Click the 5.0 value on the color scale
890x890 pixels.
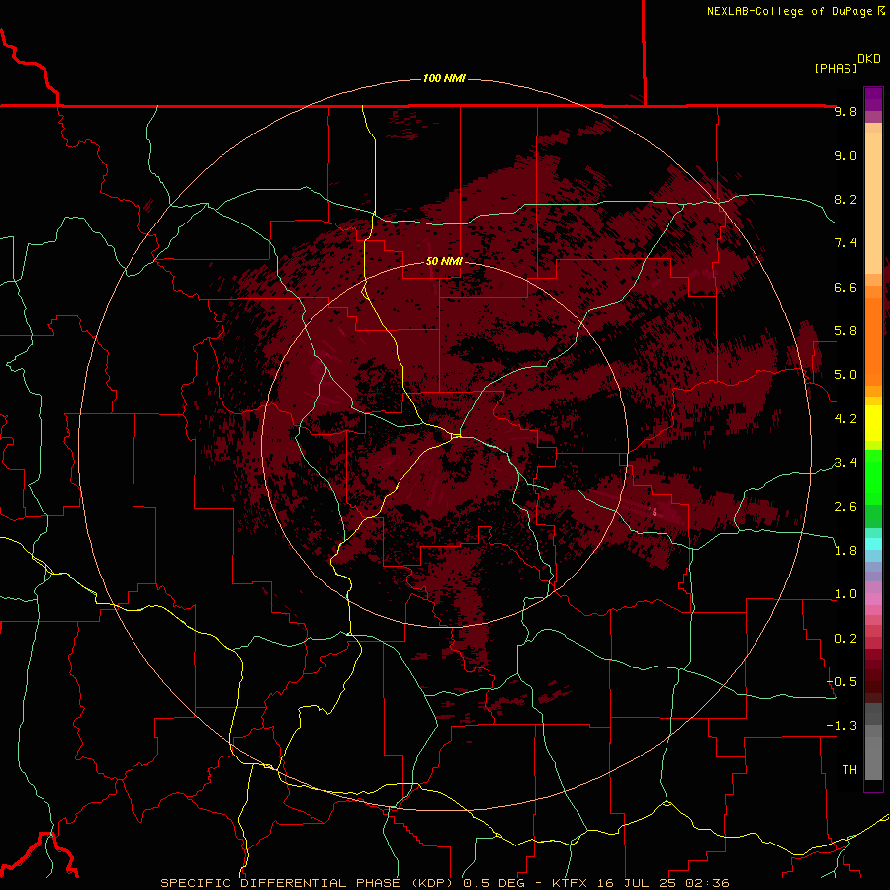point(845,375)
